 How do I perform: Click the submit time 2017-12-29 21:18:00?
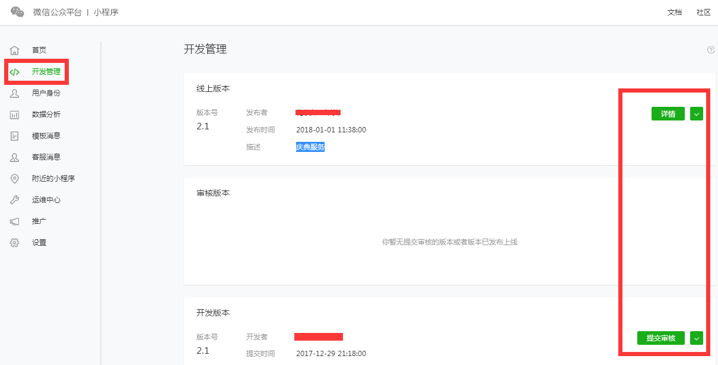331,354
